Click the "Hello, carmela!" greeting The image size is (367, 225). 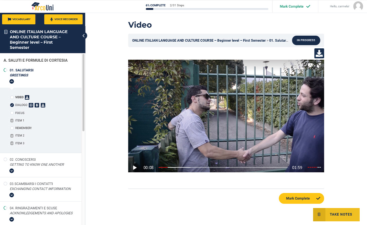point(339,6)
